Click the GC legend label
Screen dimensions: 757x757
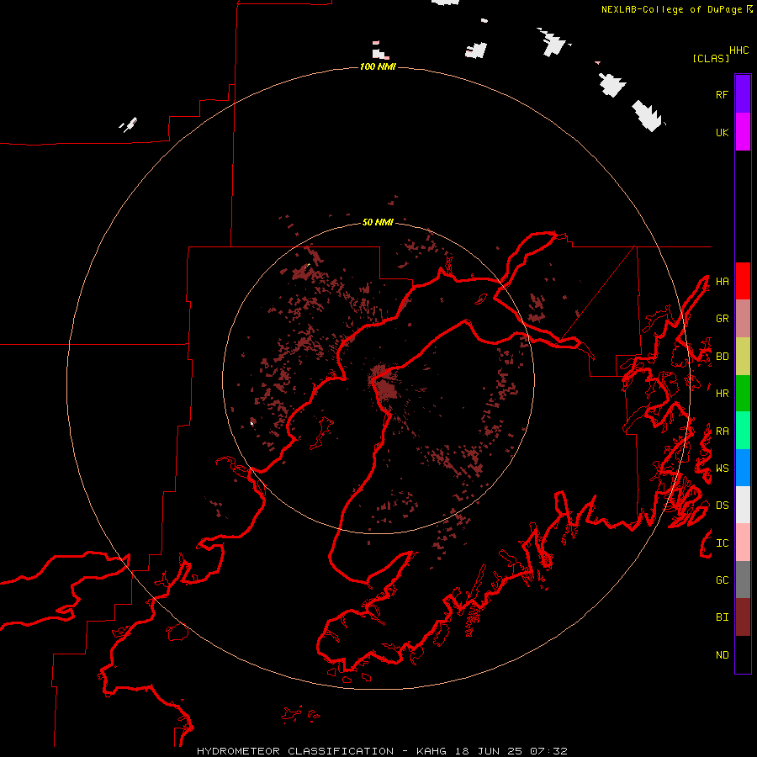(723, 580)
